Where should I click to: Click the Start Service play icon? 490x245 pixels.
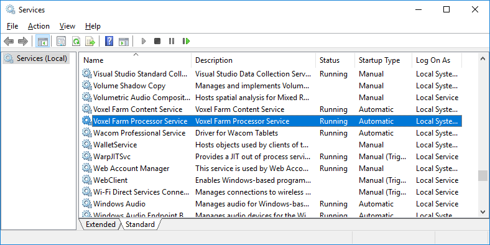point(144,41)
